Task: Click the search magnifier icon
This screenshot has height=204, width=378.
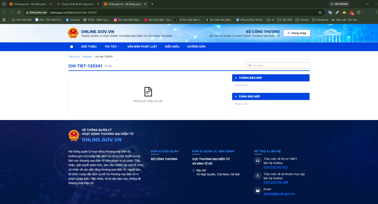Action: click(250, 66)
